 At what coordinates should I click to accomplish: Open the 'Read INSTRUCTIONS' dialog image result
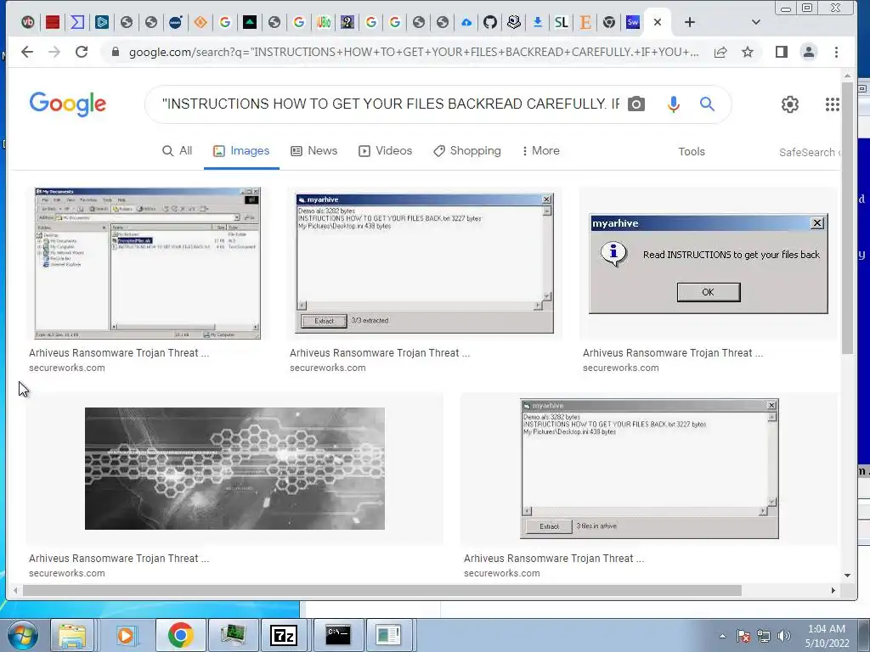point(709,264)
